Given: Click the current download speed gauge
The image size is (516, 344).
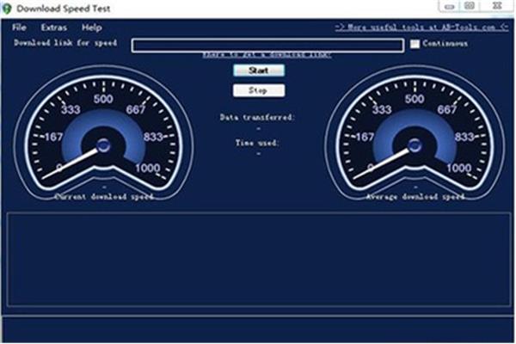Looking at the screenshot, I should point(103,133).
